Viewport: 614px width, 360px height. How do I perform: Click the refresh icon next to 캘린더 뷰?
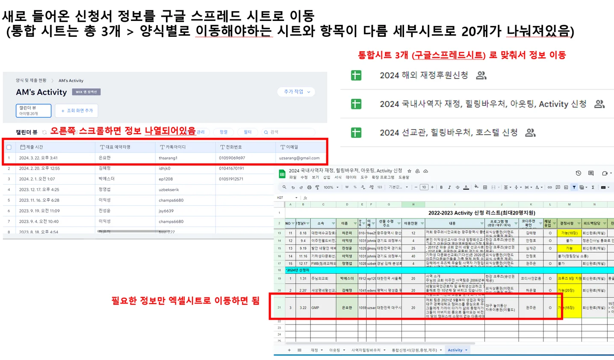pyautogui.click(x=44, y=132)
